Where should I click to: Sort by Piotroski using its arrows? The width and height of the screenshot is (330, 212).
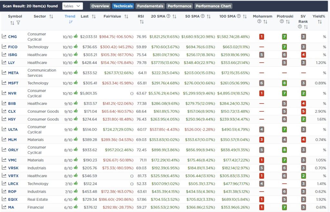pyautogui.click(x=288, y=22)
